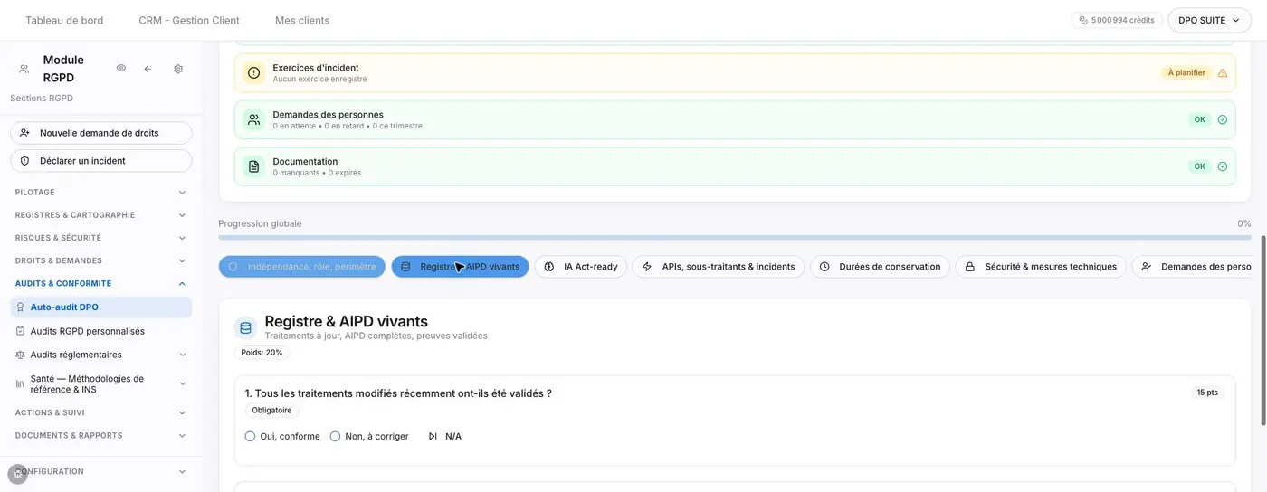The width and height of the screenshot is (1267, 492).
Task: Click the credits coin icon in header
Action: pos(1083,20)
